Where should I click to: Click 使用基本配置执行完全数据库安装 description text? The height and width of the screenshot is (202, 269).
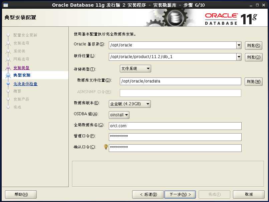click(105, 34)
